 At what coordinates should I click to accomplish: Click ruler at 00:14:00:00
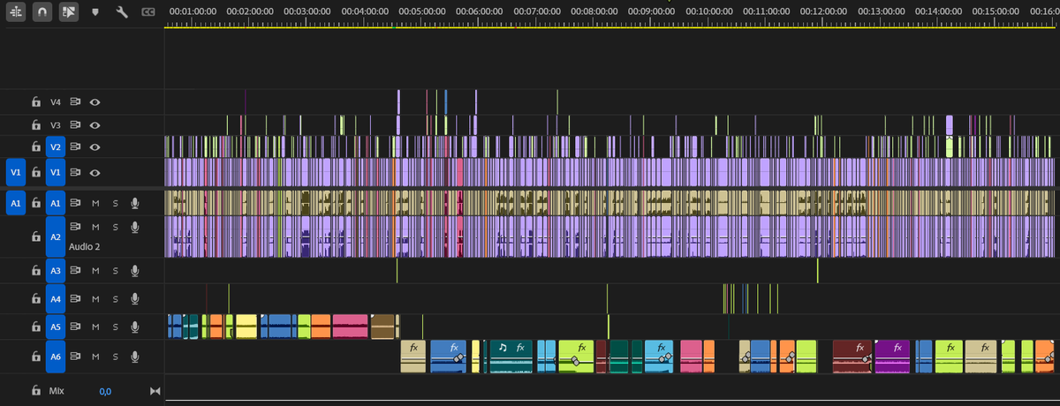click(938, 11)
